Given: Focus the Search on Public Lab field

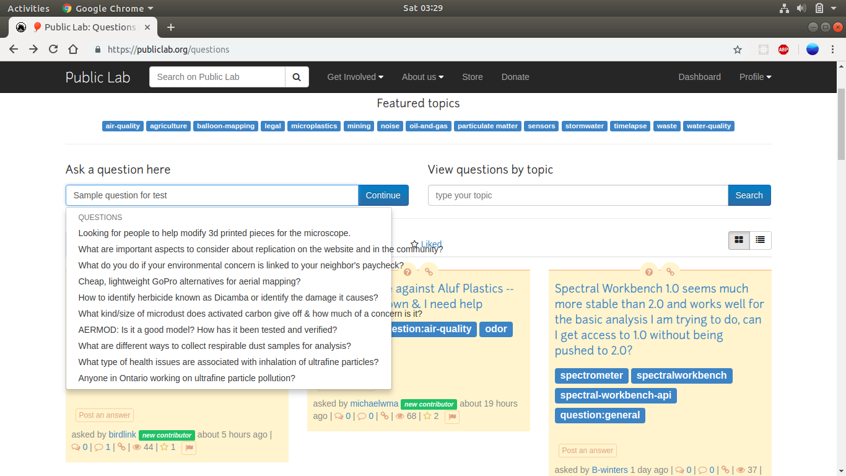Looking at the screenshot, I should (217, 77).
